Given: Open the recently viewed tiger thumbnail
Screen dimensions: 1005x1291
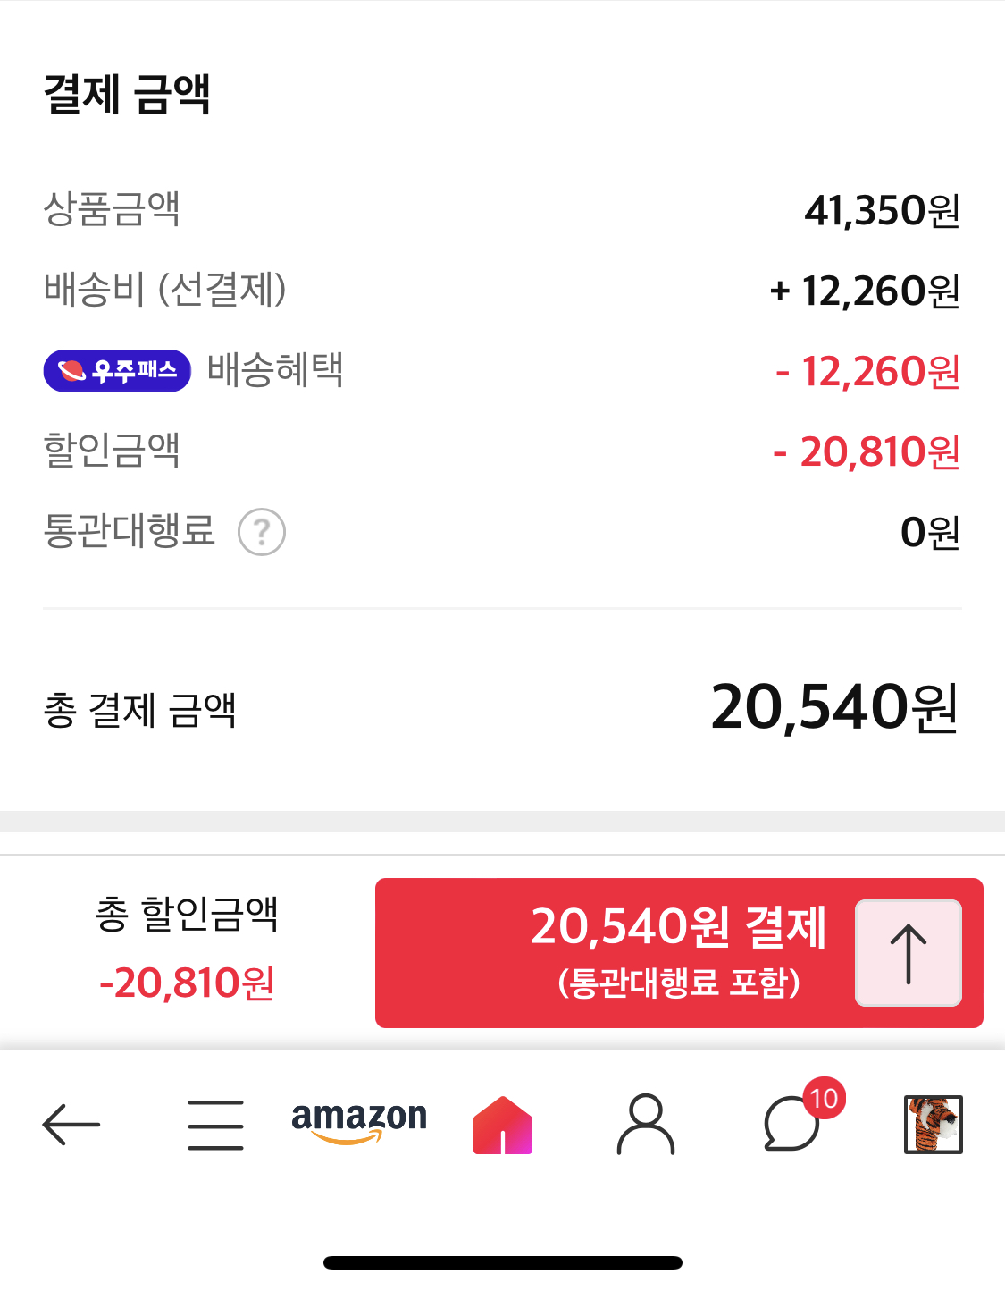Looking at the screenshot, I should click(933, 1124).
